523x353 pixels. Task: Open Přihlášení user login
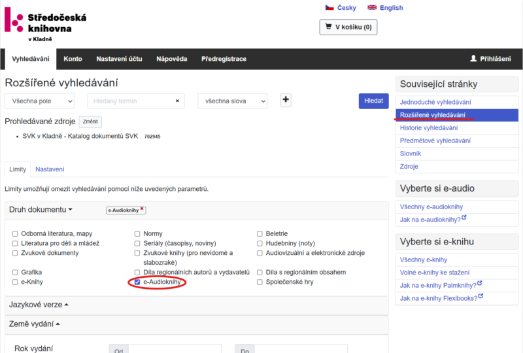[490, 59]
